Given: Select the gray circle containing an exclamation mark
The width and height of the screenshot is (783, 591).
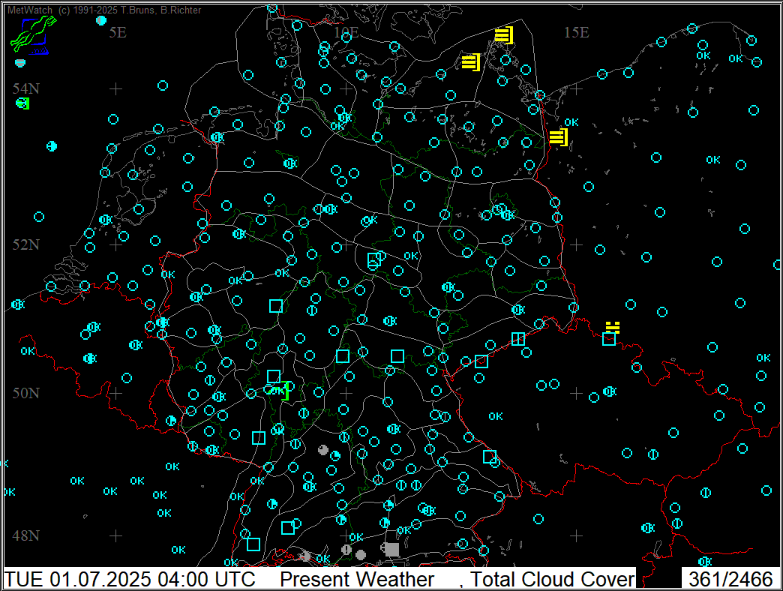Looking at the screenshot, I should [346, 550].
